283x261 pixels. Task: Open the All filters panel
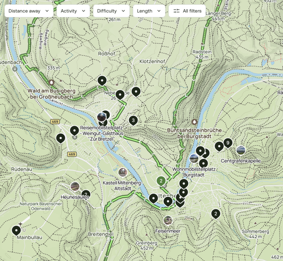[x=187, y=11]
